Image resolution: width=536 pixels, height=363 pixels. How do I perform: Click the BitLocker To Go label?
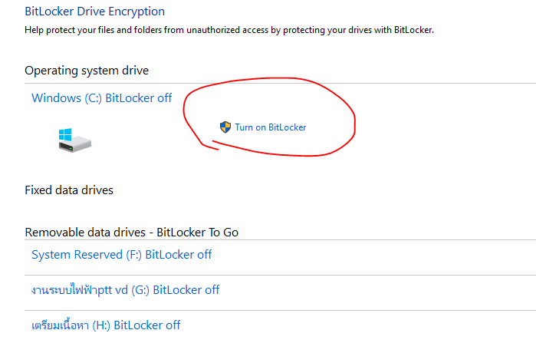tap(197, 233)
